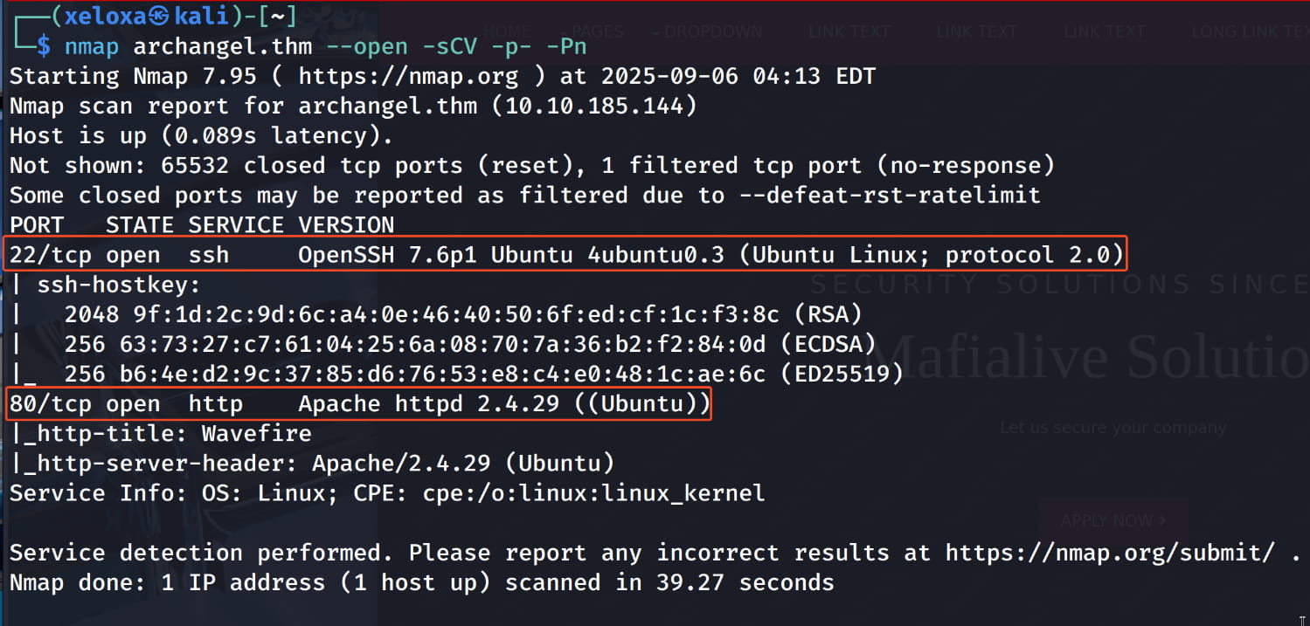The image size is (1310, 626).
Task: Click the highlighted 80/tcp Apache httpd line
Action: tap(359, 404)
